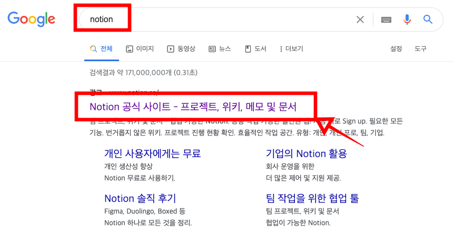The image size is (454, 235).
Task: Open Notion 솔직 후기 sitelink
Action: click(x=140, y=198)
